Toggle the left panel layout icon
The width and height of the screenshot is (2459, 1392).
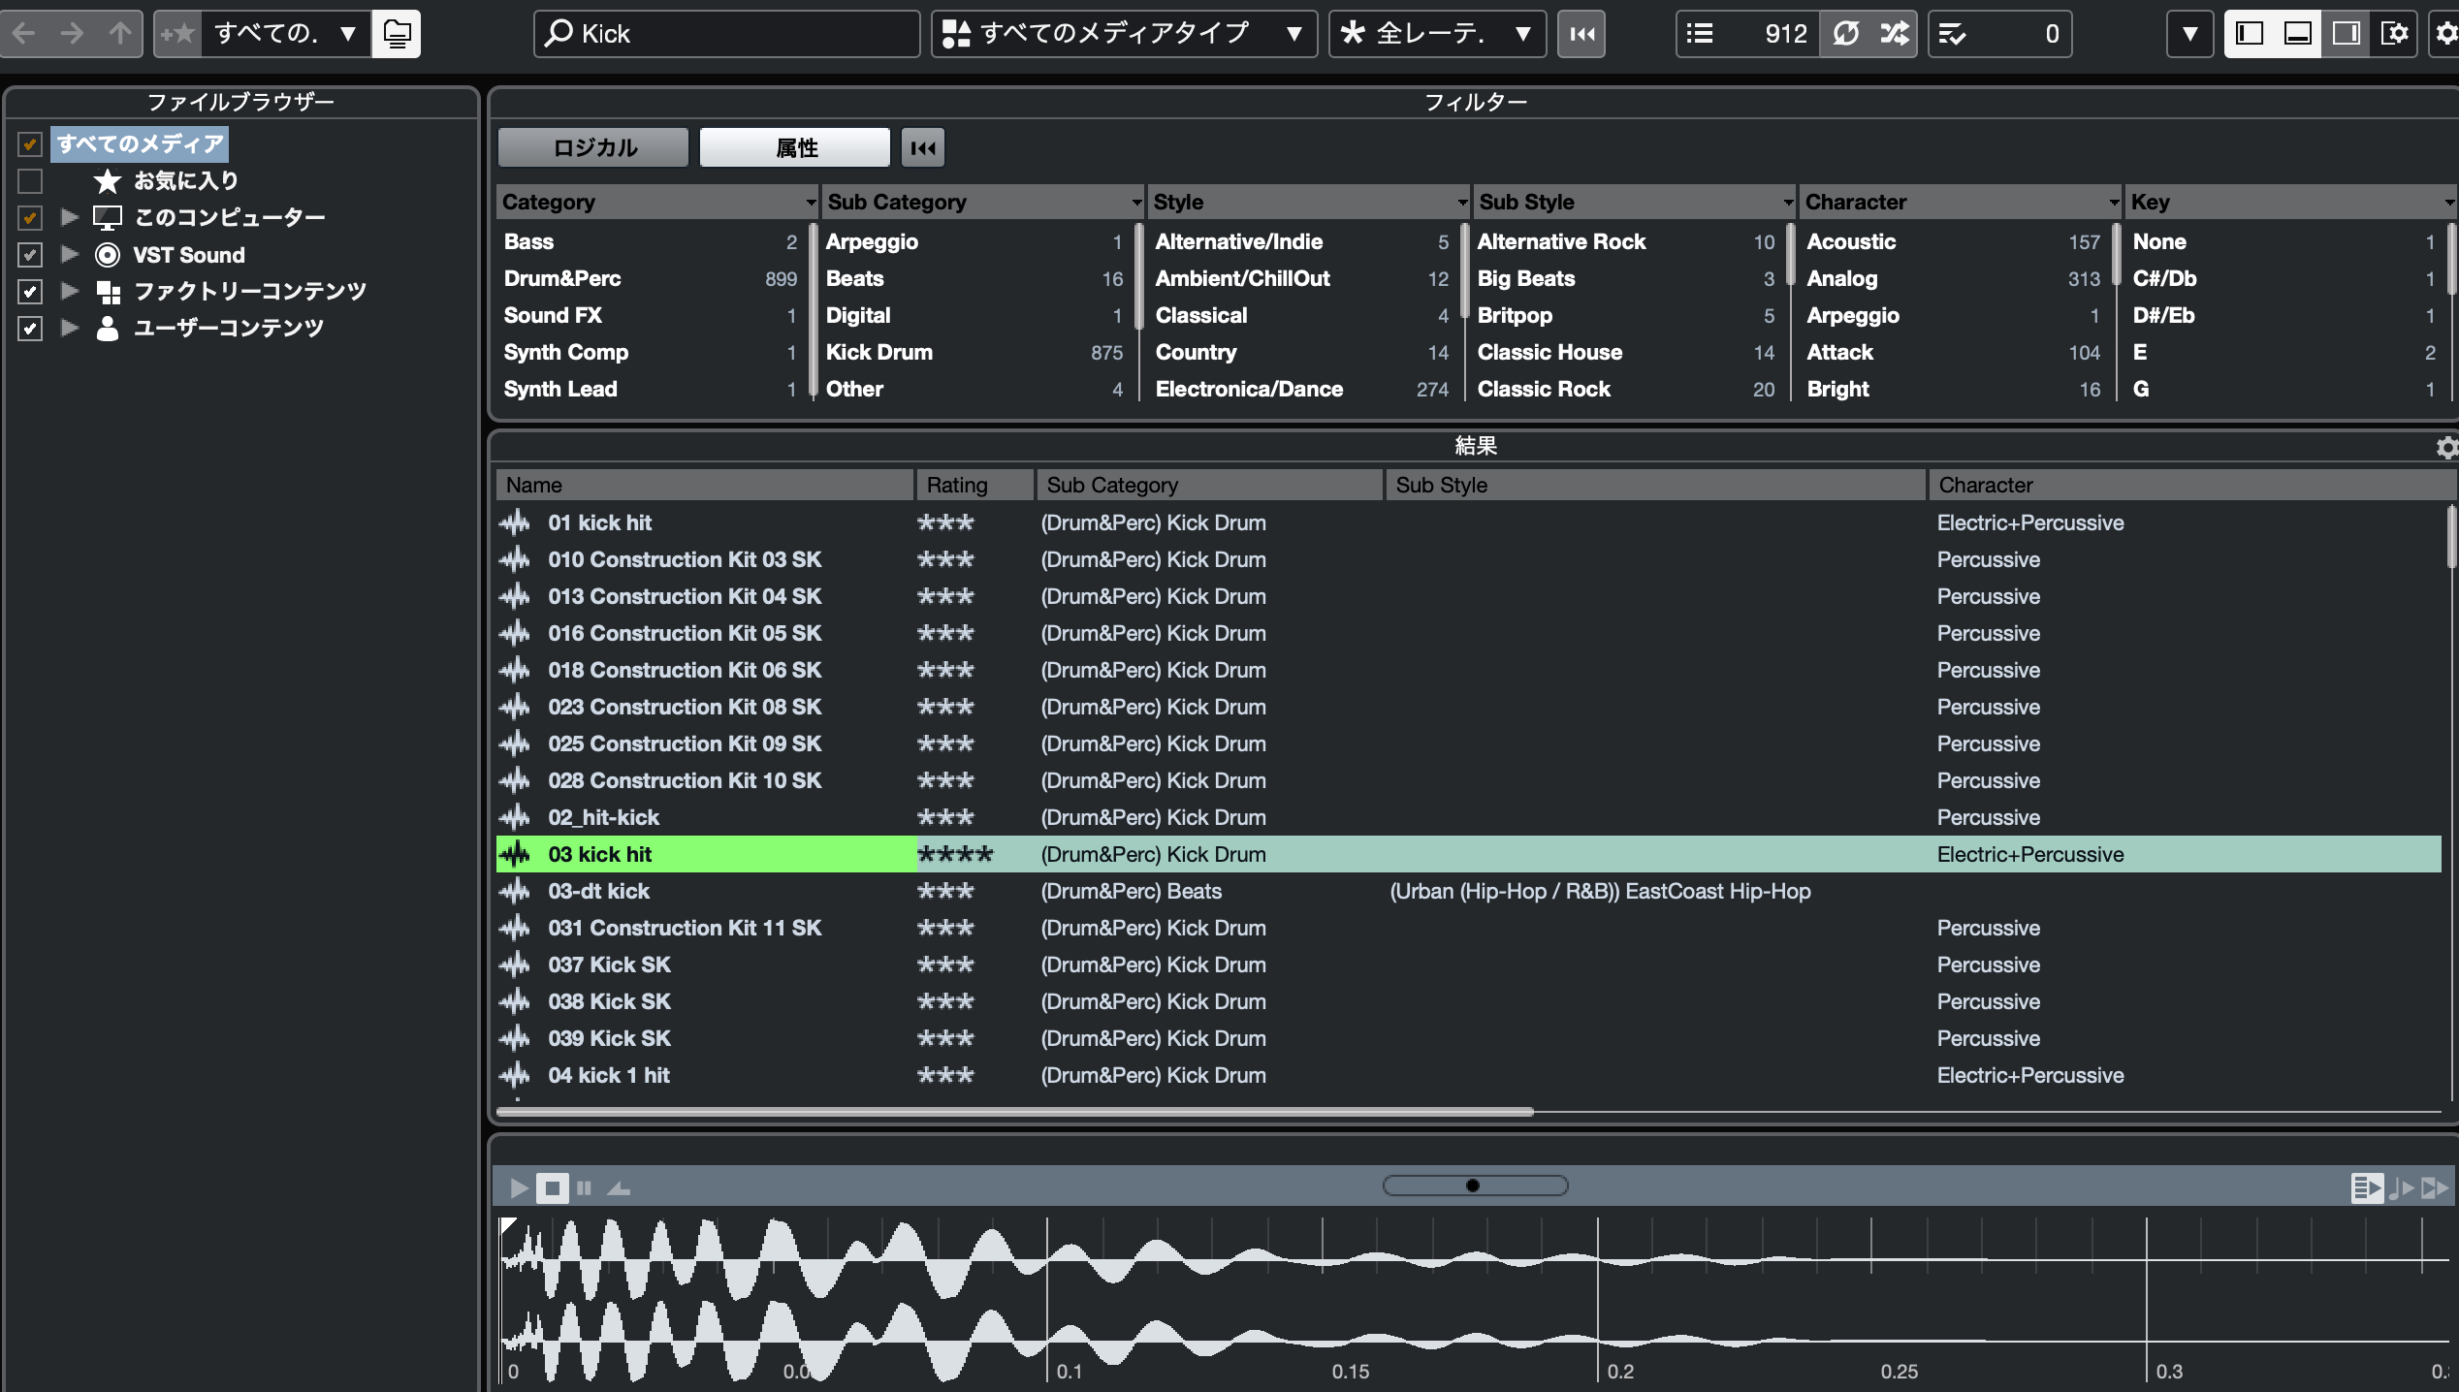[x=2249, y=34]
